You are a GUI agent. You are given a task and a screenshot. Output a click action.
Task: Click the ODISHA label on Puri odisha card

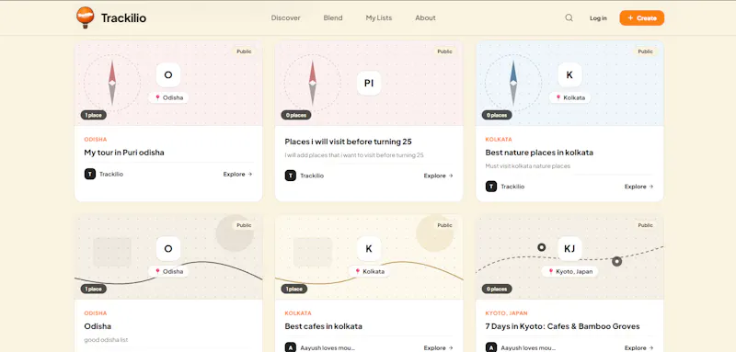point(96,139)
